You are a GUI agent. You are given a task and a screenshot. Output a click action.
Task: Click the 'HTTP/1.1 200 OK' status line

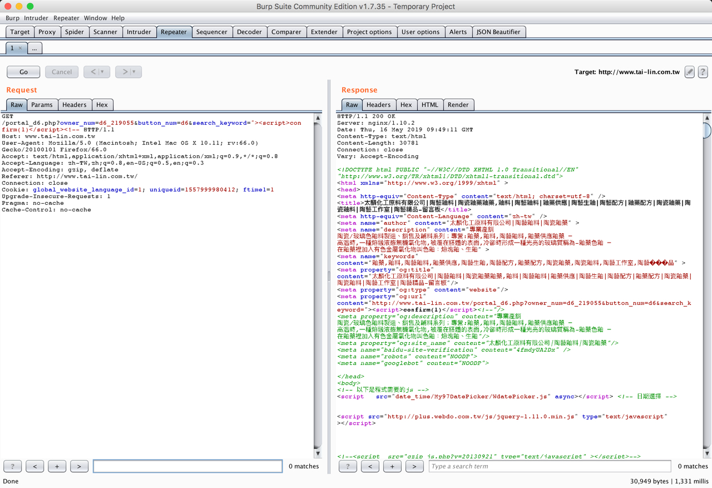pyautogui.click(x=366, y=116)
